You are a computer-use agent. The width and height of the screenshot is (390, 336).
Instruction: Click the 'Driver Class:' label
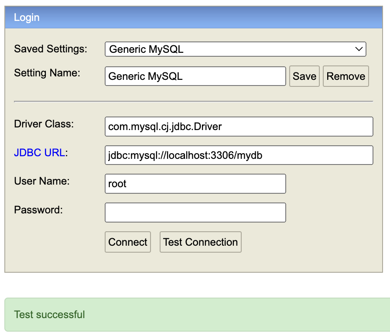tap(44, 124)
